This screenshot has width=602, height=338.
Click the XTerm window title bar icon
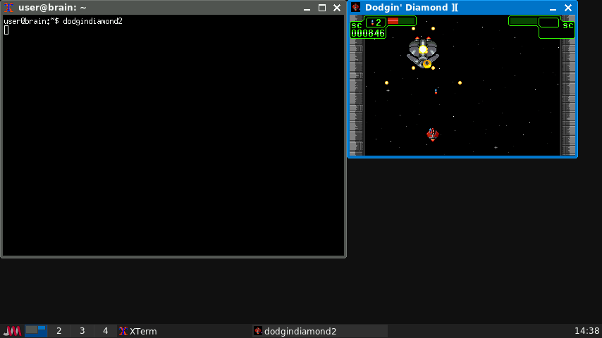pyautogui.click(x=9, y=8)
